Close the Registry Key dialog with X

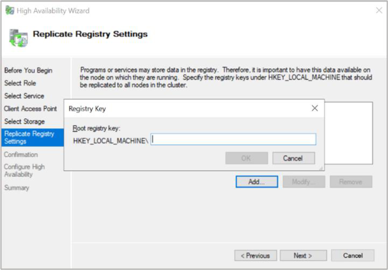[315, 108]
